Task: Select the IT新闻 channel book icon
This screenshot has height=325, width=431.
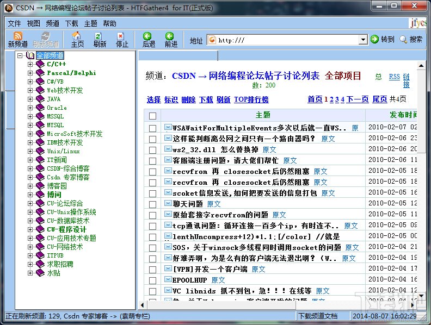Action: tap(40, 160)
